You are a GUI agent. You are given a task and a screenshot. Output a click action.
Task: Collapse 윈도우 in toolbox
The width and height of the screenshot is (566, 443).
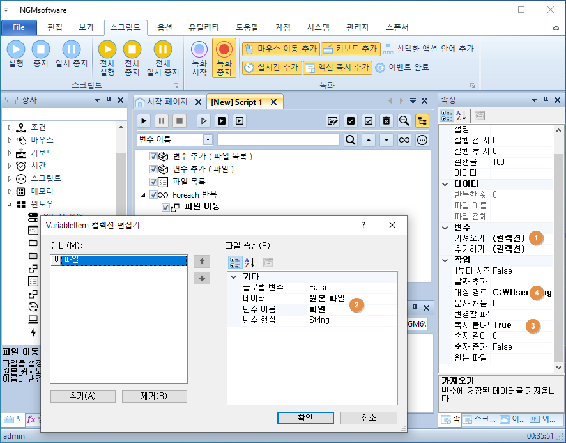click(10, 205)
